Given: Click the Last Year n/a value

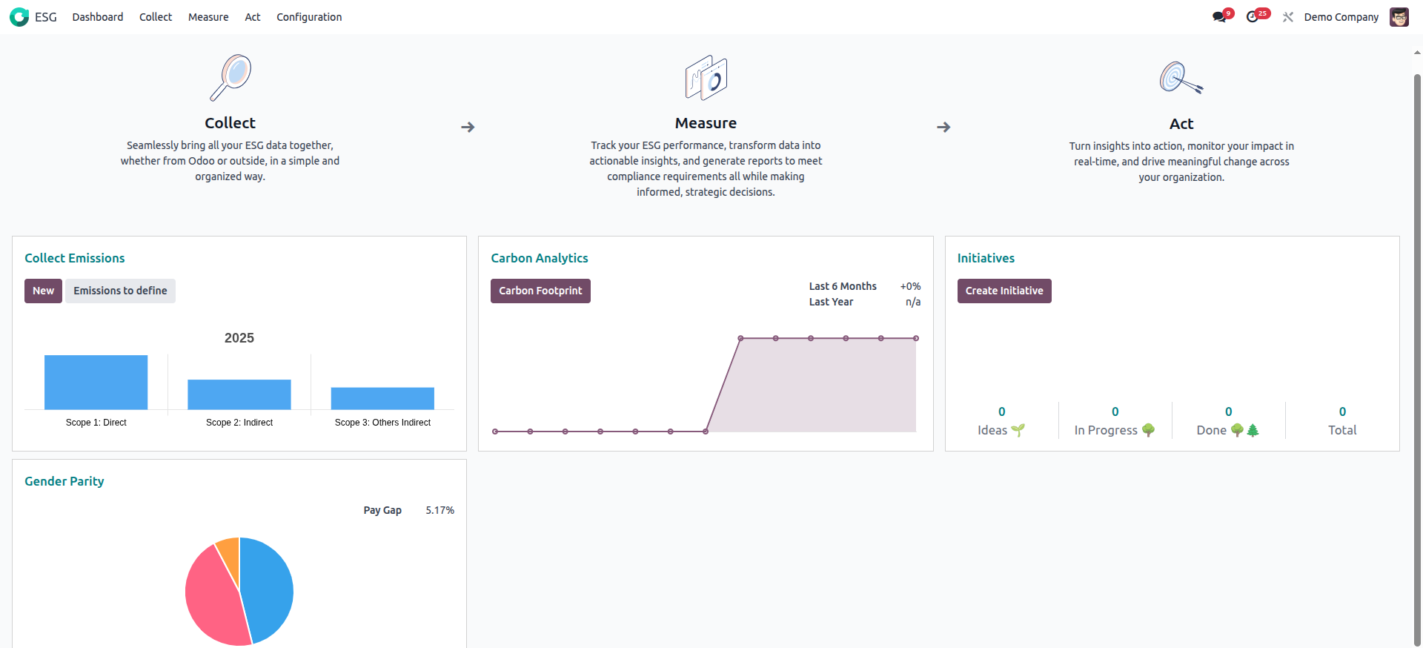Looking at the screenshot, I should click(x=913, y=302).
